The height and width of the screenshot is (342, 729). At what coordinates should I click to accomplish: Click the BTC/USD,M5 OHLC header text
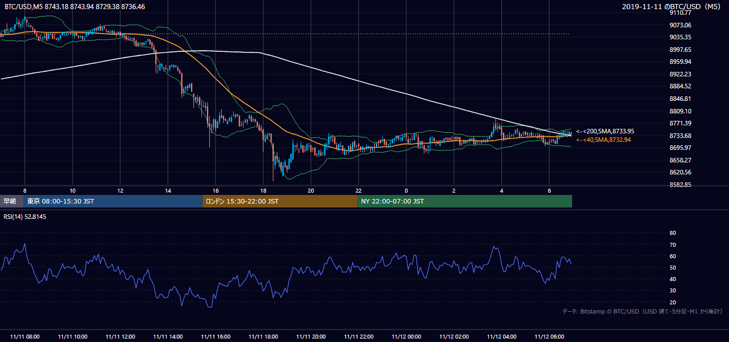click(75, 6)
